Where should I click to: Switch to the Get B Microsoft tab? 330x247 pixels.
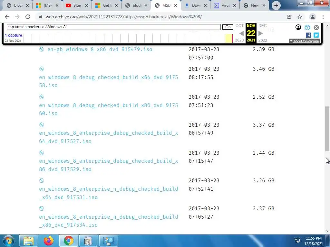point(107,5)
